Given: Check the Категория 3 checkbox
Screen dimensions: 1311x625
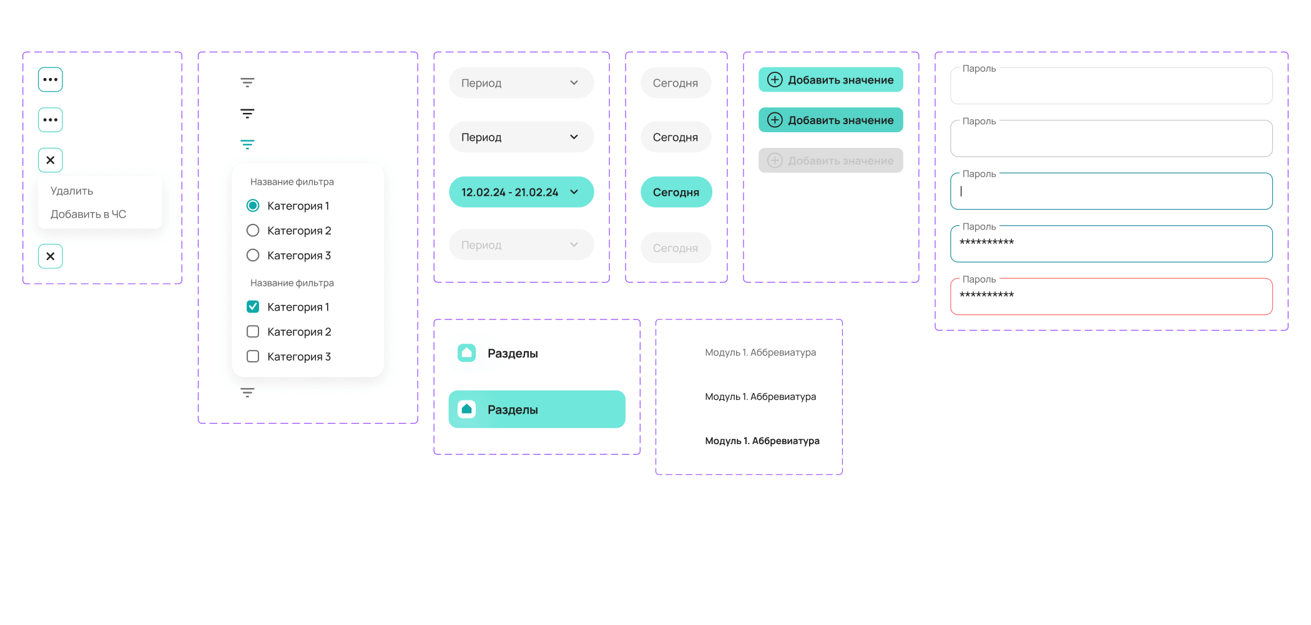Looking at the screenshot, I should 253,357.
